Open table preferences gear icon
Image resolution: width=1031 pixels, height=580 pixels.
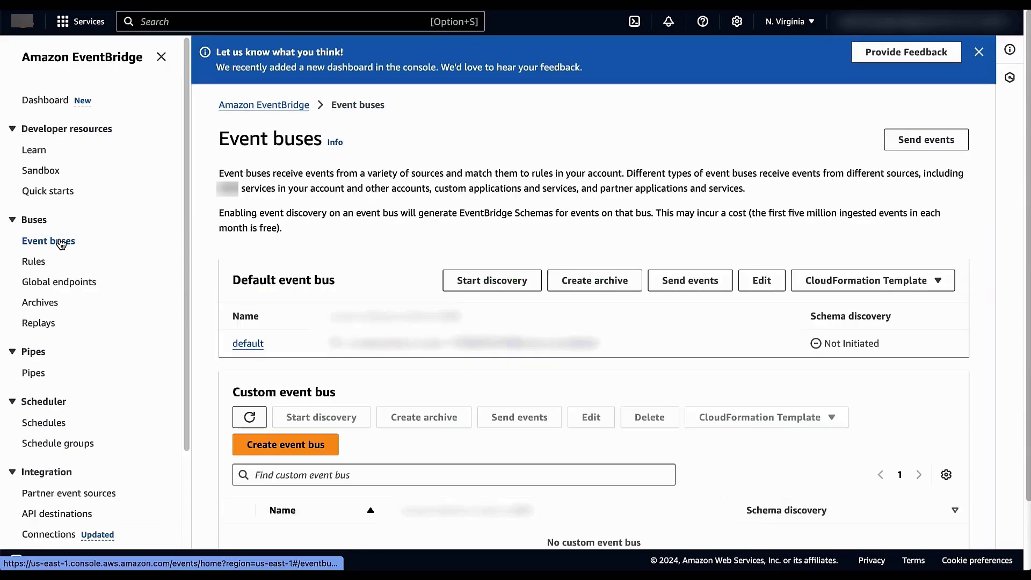pos(946,475)
